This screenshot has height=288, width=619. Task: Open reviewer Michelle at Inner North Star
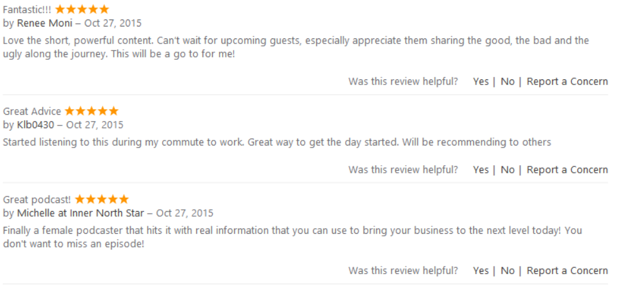pos(81,213)
